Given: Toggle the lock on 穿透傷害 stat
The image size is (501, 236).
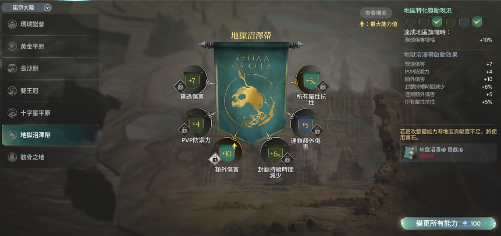Looking at the screenshot, I should click(181, 86).
